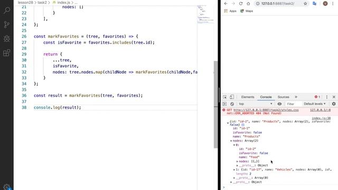The image size is (338, 190).
Task: Expand the '__proto__: Object' under item 0
Action: [x=237, y=165]
